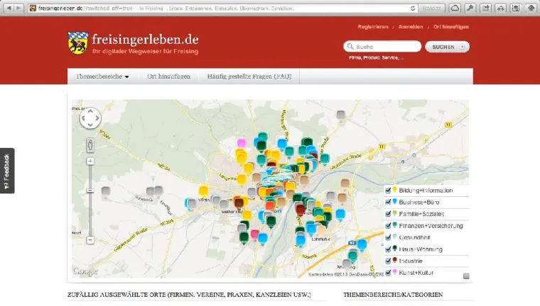Click 'Ihr digitaler Wegweiser für Freising' tagline
The image size is (540, 306).
146,52
